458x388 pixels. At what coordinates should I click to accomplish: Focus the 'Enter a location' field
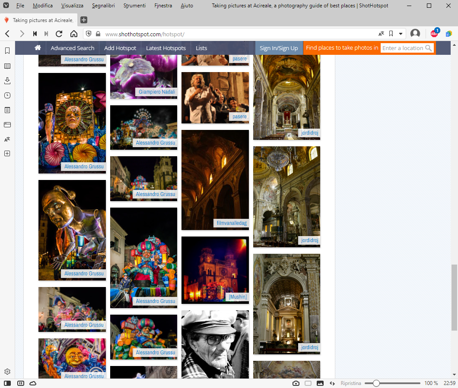click(x=403, y=48)
